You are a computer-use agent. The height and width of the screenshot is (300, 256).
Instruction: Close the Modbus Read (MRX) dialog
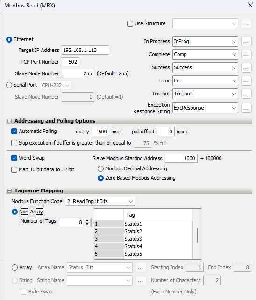tap(250, 5)
